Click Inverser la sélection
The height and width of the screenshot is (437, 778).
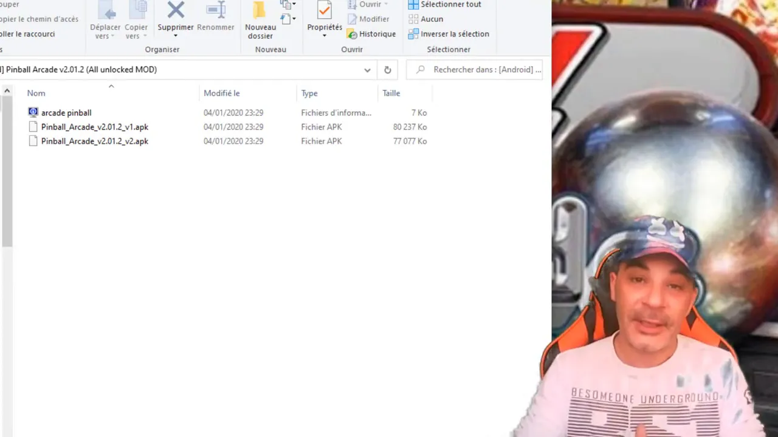[449, 34]
